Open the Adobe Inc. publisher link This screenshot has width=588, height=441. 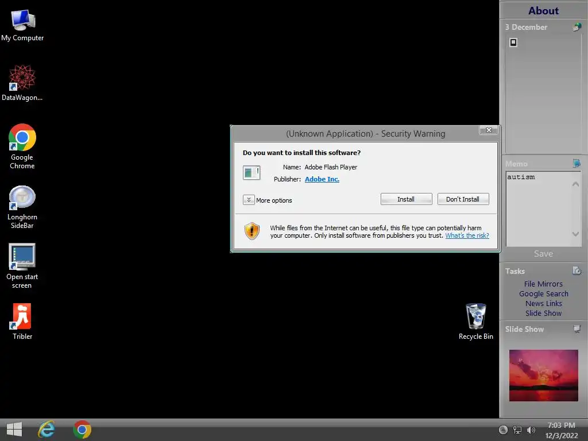(322, 179)
